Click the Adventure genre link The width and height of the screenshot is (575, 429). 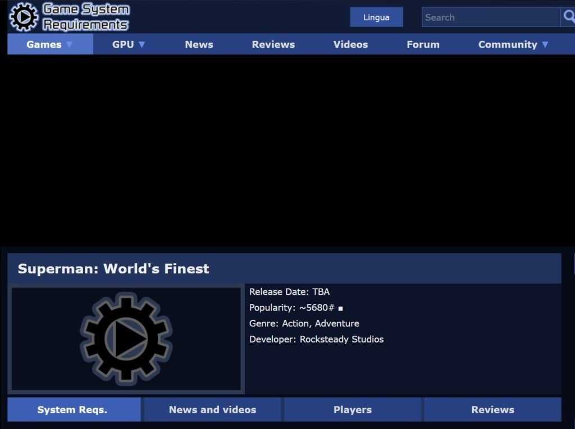337,323
